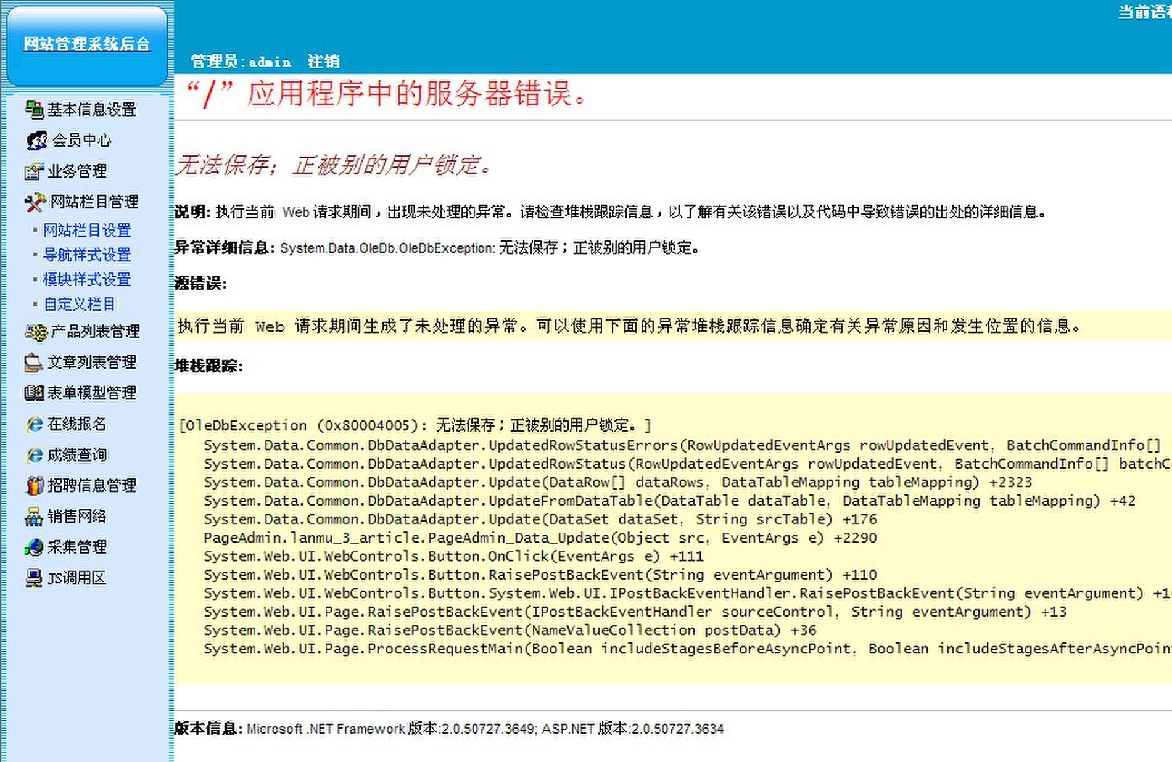Select 模块样式设置 in the sidebar

pyautogui.click(x=87, y=280)
